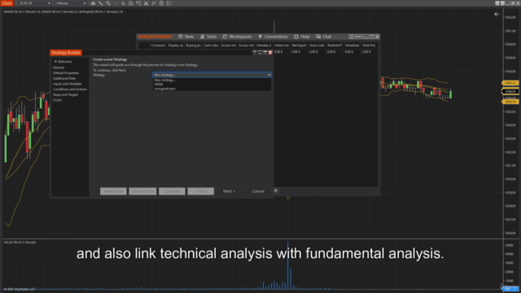Open the chart Bars type icon
The width and height of the screenshot is (521, 293).
pyautogui.click(x=93, y=3)
